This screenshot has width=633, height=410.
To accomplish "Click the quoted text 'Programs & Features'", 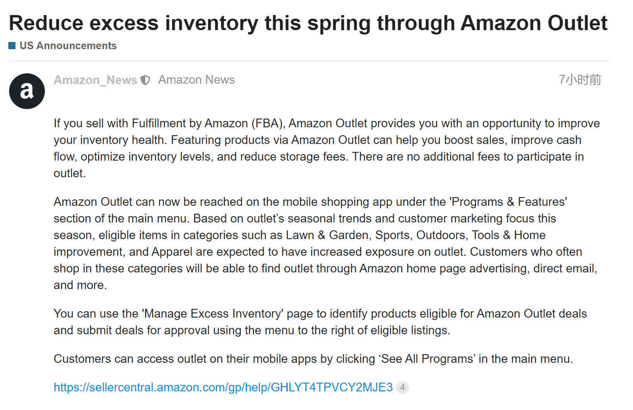I will (x=508, y=202).
